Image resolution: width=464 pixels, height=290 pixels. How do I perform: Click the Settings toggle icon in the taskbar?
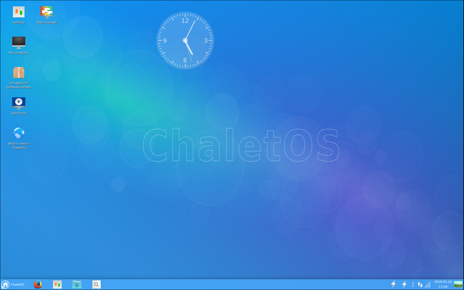pyautogui.click(x=57, y=284)
